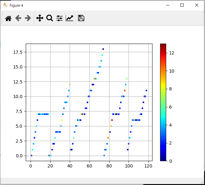Click the x-axis label 20
Screen dimensions: 205x185
(50, 166)
